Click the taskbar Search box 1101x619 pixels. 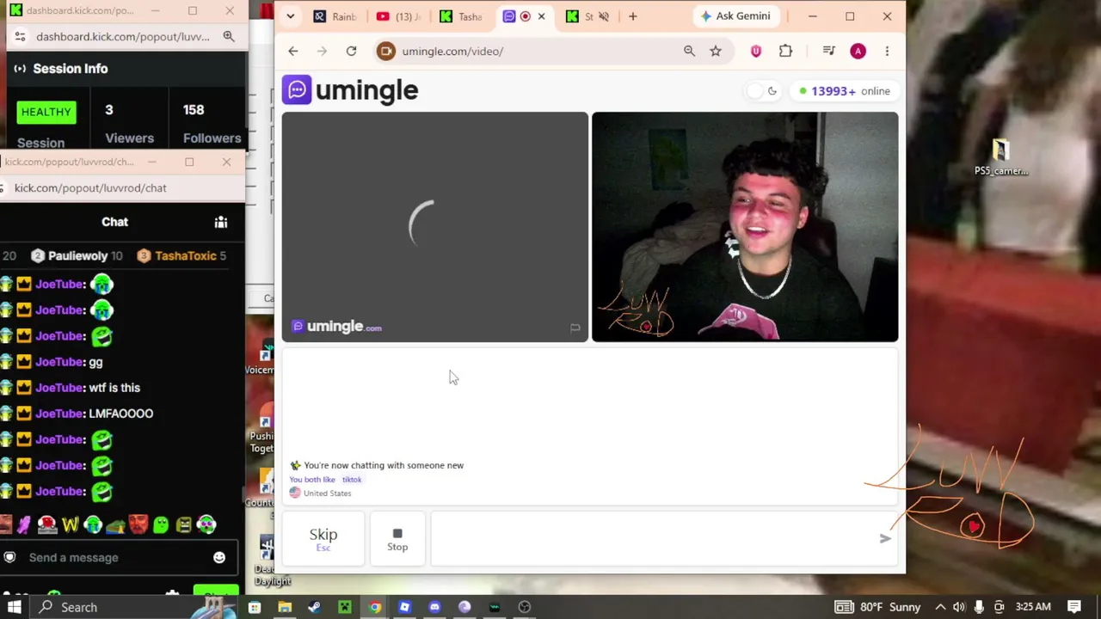click(x=133, y=607)
